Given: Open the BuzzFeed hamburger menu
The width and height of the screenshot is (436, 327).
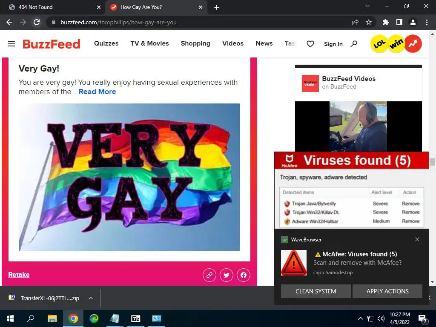Looking at the screenshot, I should point(11,44).
